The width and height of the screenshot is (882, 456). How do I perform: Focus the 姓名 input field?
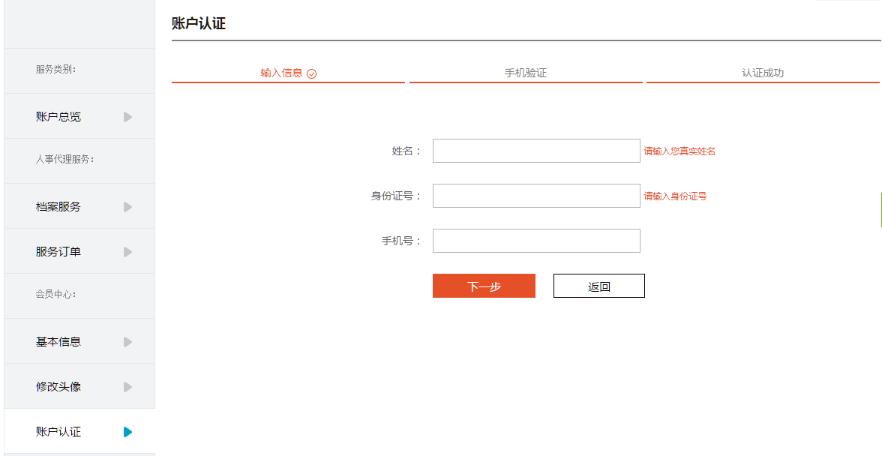[536, 151]
